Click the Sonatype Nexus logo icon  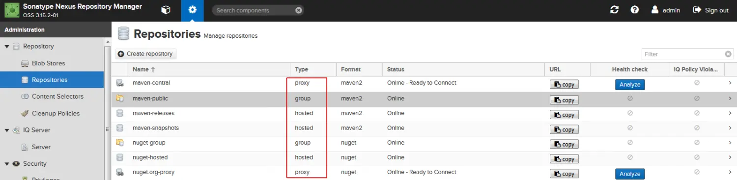[11, 10]
